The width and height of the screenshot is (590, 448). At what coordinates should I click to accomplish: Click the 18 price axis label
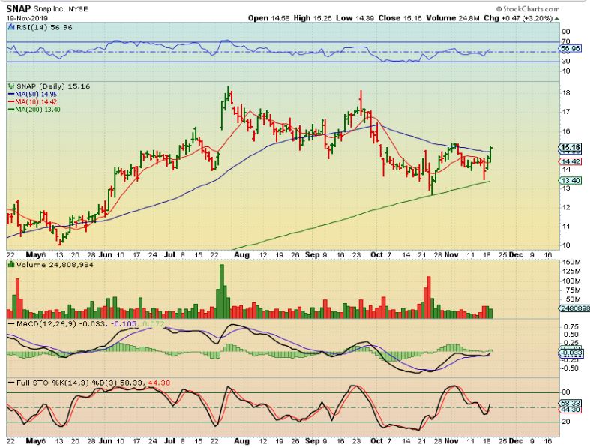(x=565, y=93)
